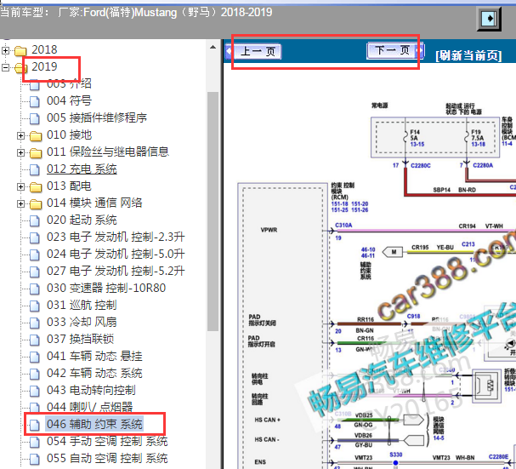This screenshot has height=469, width=516.
Task: Select 013 配电 entry
Action: [69, 186]
